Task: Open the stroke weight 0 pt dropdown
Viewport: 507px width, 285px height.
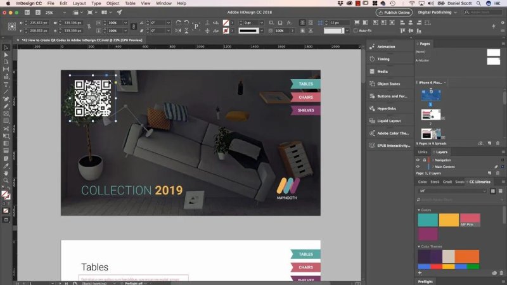Action: tap(262, 23)
